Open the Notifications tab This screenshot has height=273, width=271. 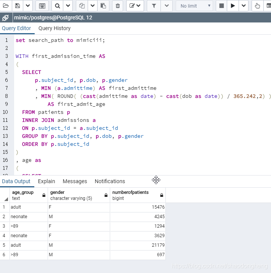coord(110,181)
